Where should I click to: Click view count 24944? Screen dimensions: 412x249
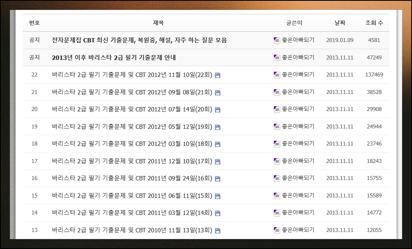pos(374,126)
